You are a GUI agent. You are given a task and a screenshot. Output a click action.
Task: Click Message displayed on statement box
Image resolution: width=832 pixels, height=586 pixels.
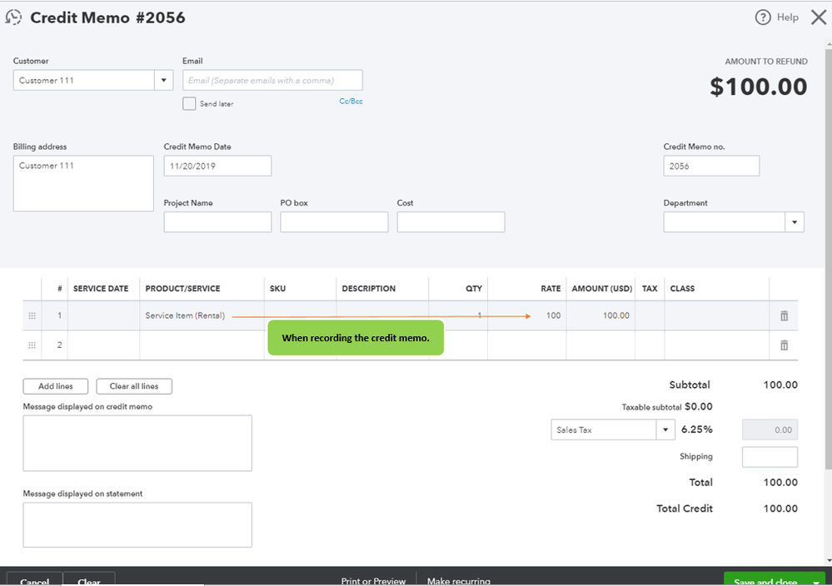tap(137, 525)
